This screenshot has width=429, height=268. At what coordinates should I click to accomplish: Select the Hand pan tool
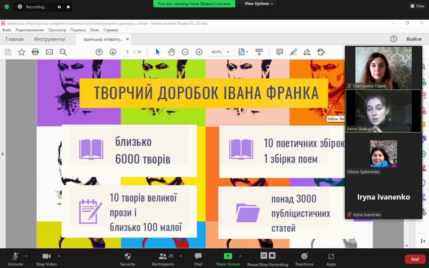click(x=171, y=52)
